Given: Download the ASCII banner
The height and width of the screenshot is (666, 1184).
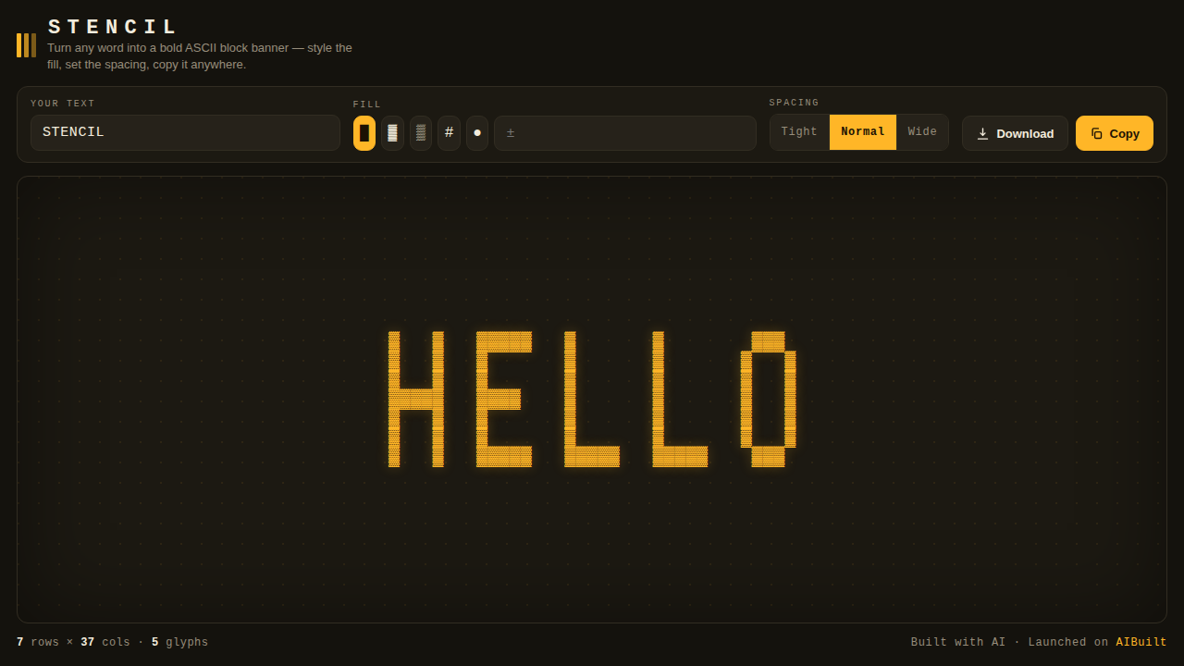Looking at the screenshot, I should point(1015,133).
